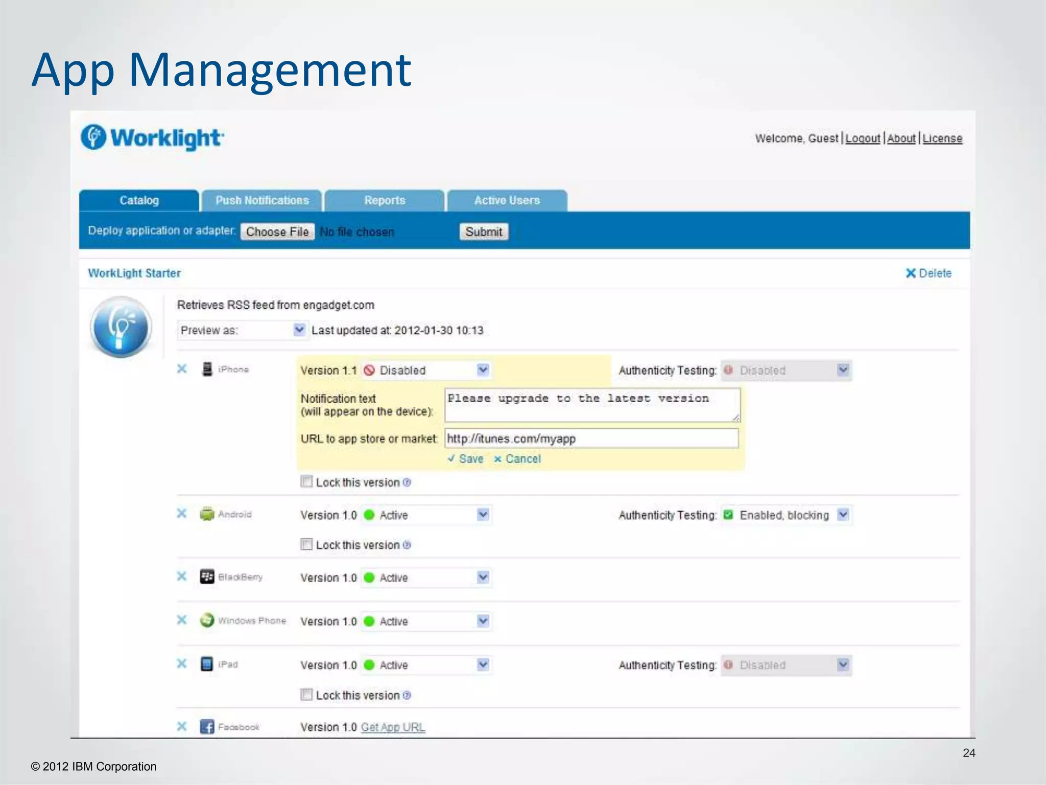Open iPhone Authenticity Testing dropdown
1046x785 pixels.
(786, 370)
